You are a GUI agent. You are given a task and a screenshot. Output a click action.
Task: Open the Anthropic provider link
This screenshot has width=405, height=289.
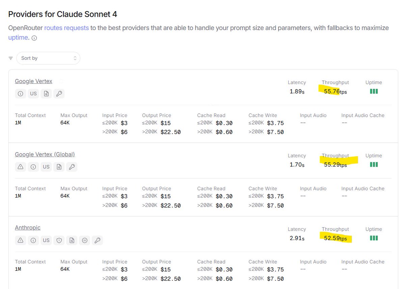point(28,228)
